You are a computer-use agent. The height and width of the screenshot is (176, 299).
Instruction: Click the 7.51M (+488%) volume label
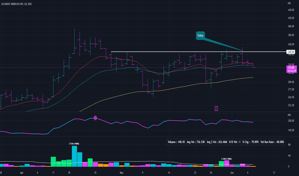[74, 144]
